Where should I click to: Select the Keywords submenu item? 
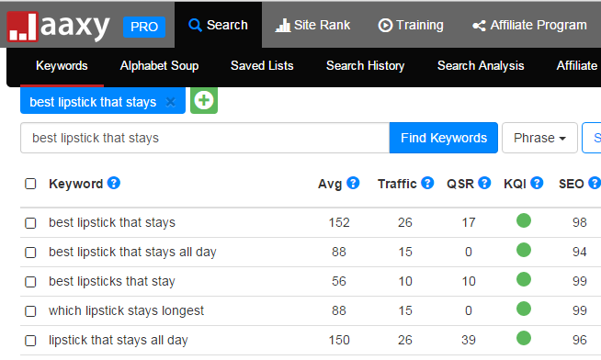tap(62, 65)
